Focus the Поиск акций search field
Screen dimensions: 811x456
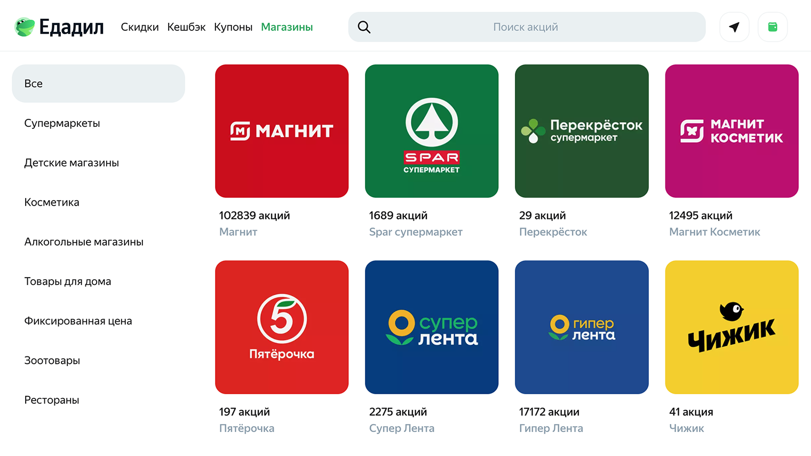click(527, 27)
